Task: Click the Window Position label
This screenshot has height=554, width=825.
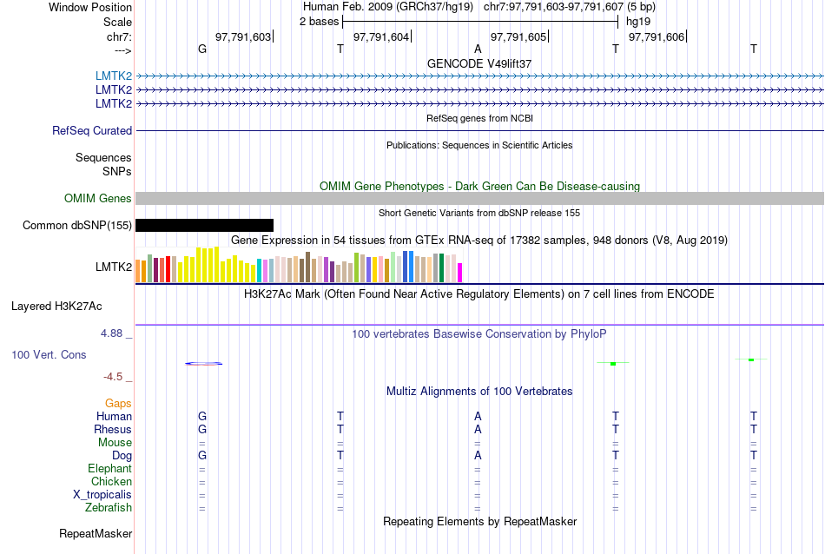Action: tap(90, 7)
